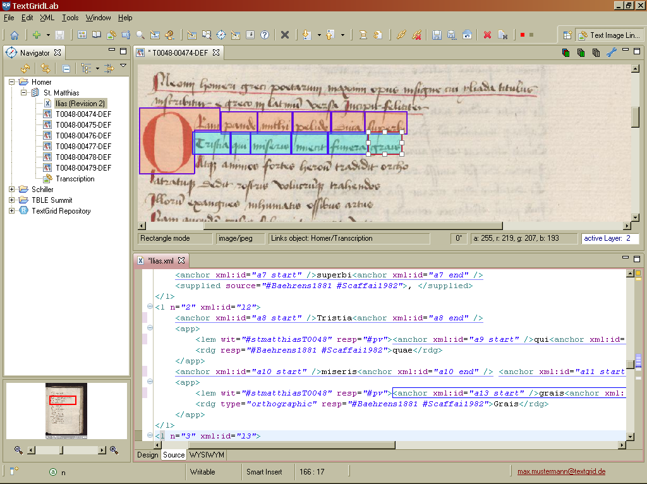
Task: Click the wrench settings icon in image view
Action: [611, 53]
